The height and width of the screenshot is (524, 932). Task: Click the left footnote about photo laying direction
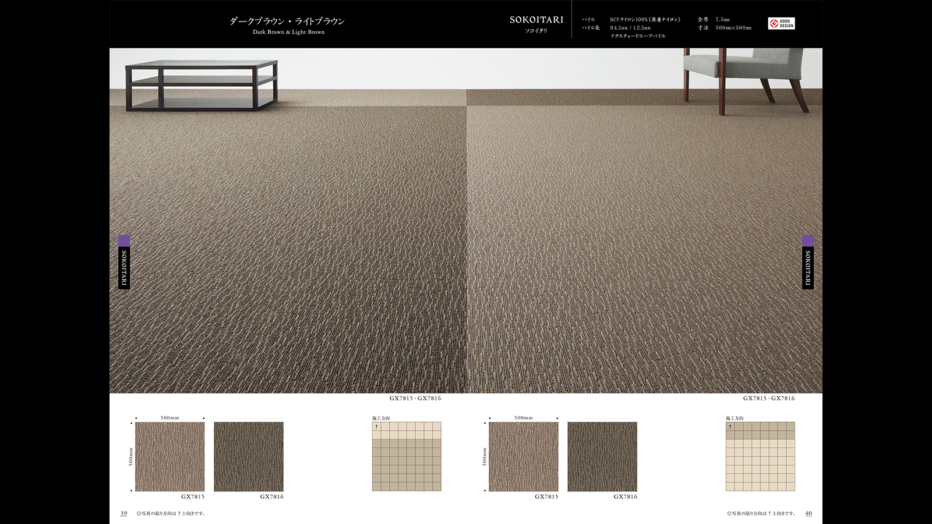pyautogui.click(x=171, y=514)
